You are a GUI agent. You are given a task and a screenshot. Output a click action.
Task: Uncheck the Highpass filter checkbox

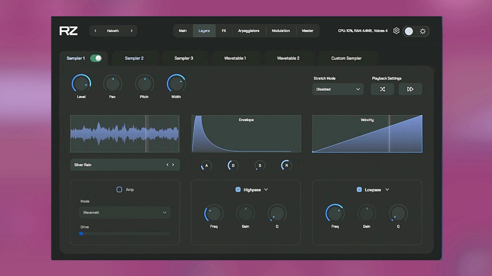pos(238,189)
